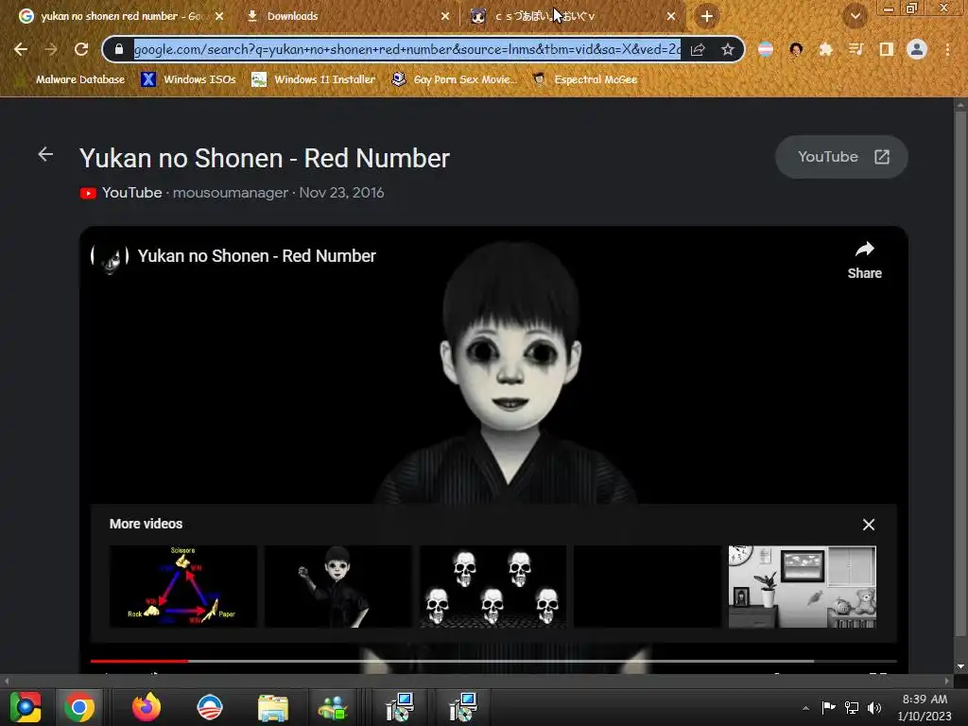Open Chrome from the taskbar
Screen dimensions: 968x726
[x=79, y=707]
